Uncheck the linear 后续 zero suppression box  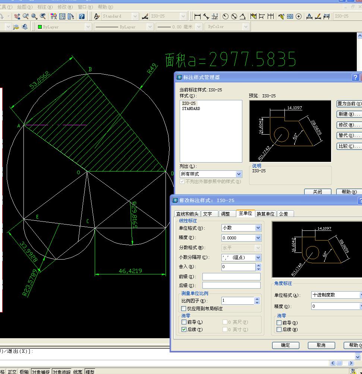[184, 330]
